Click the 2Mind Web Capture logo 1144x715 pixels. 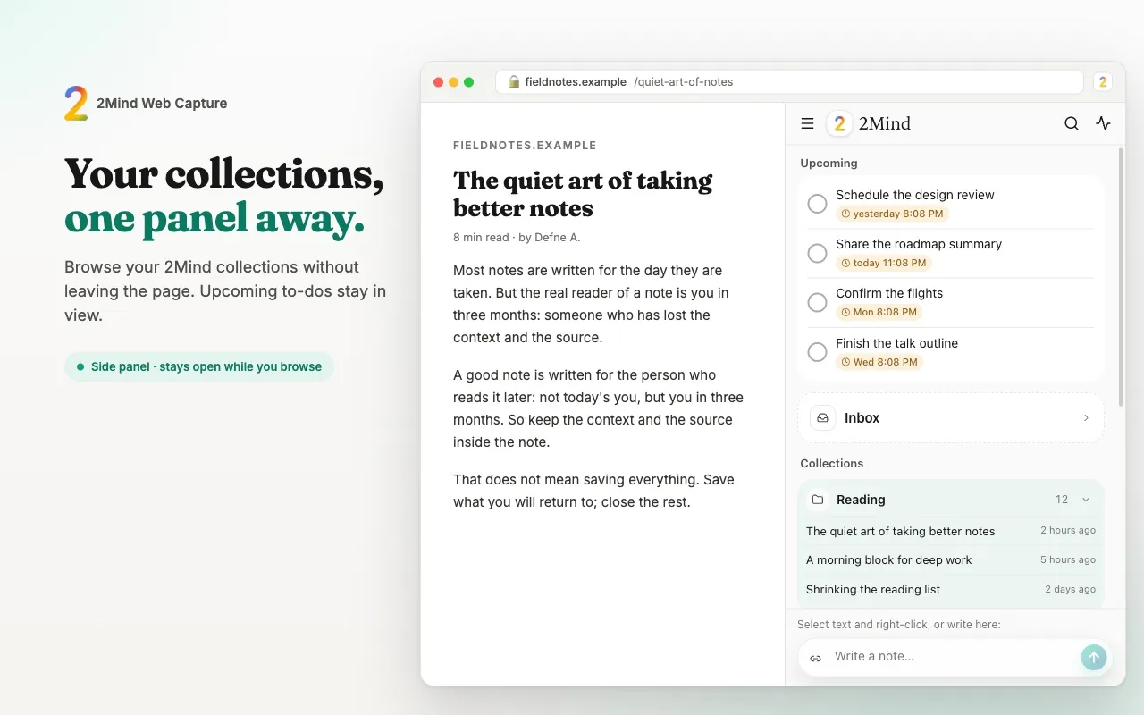pos(76,104)
